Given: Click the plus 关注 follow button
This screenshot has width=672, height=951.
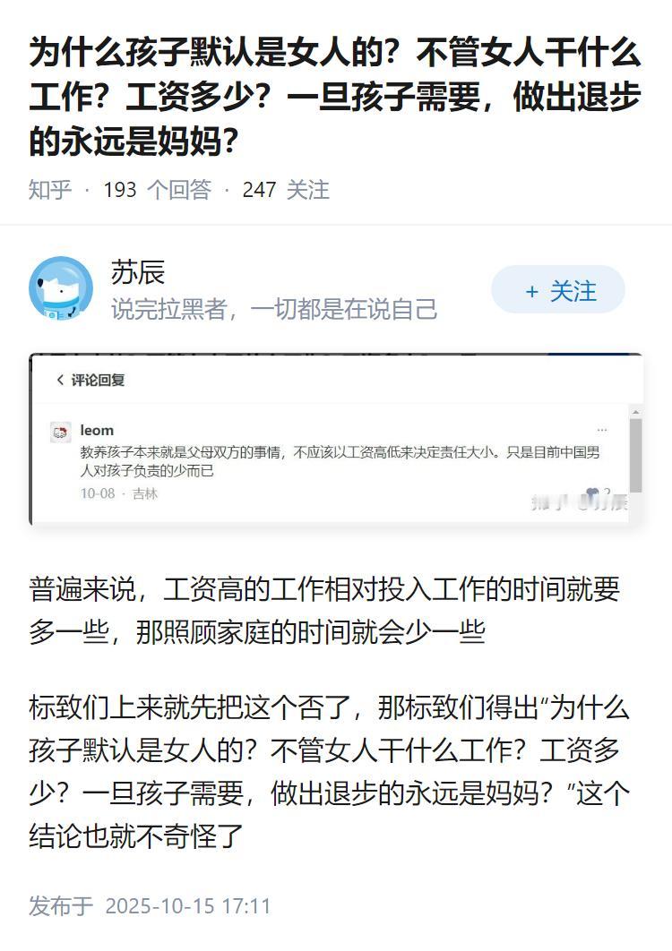Looking at the screenshot, I should [558, 291].
